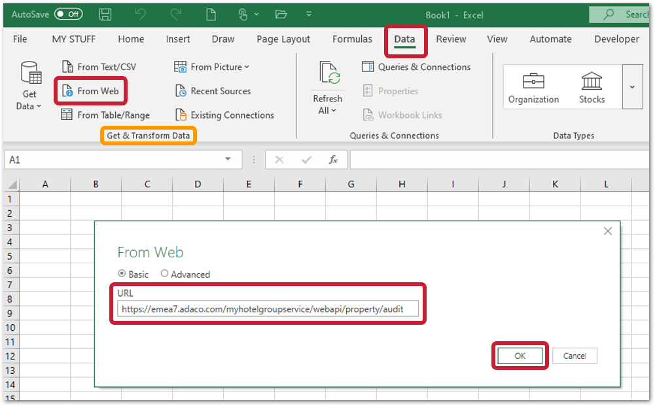This screenshot has width=655, height=406.
Task: Open the Automate tab
Action: coord(550,39)
